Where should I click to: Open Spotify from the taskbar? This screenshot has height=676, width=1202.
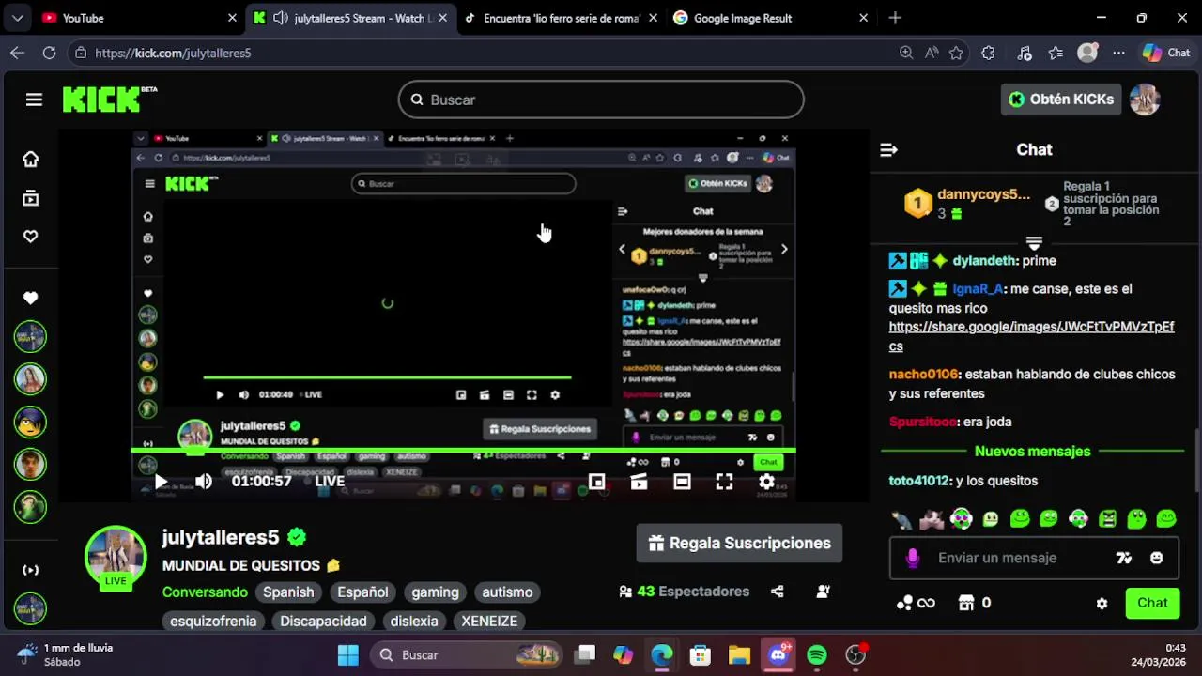pyautogui.click(x=817, y=655)
